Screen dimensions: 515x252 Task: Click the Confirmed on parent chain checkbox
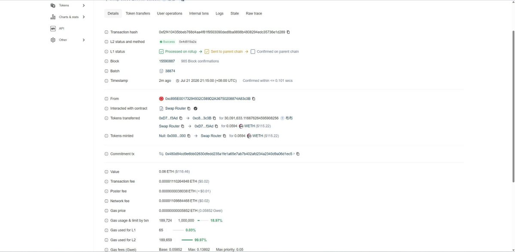(253, 51)
